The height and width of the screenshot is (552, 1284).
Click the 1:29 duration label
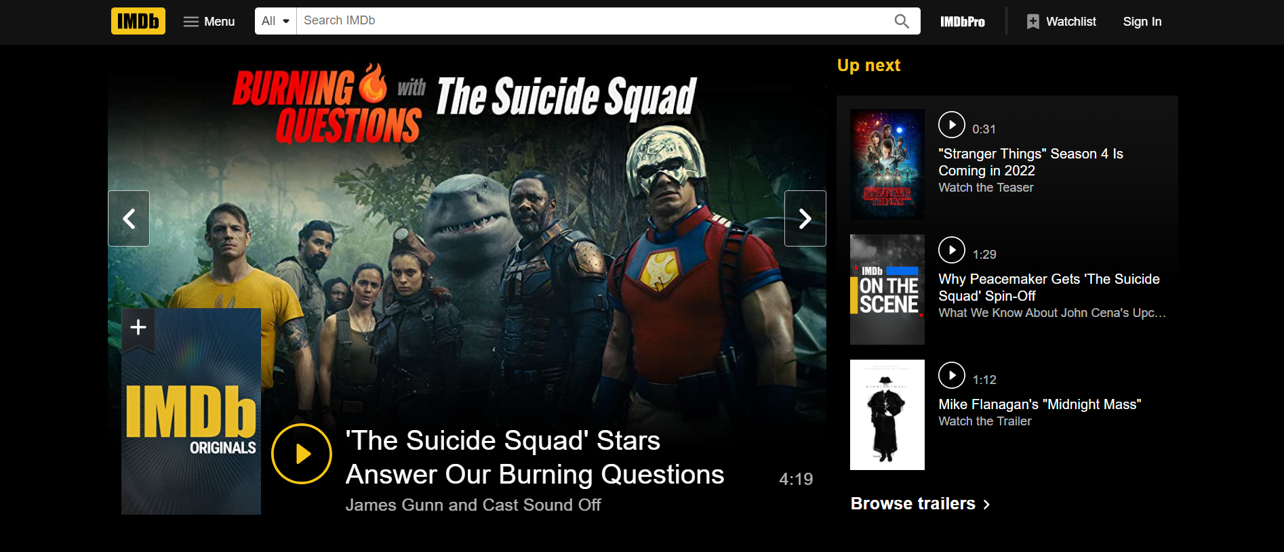click(984, 255)
